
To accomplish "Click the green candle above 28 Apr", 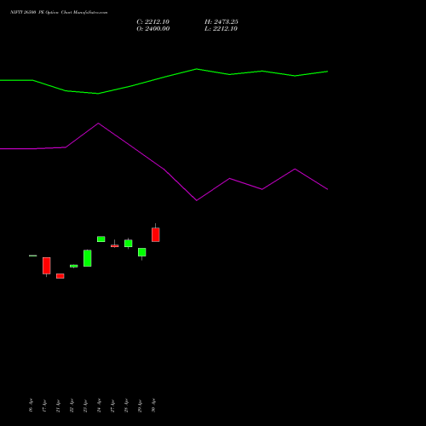I will (x=129, y=244).
